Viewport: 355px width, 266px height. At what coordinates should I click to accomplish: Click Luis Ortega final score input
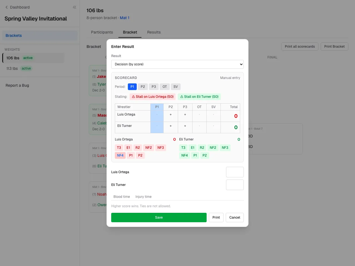[x=235, y=172]
